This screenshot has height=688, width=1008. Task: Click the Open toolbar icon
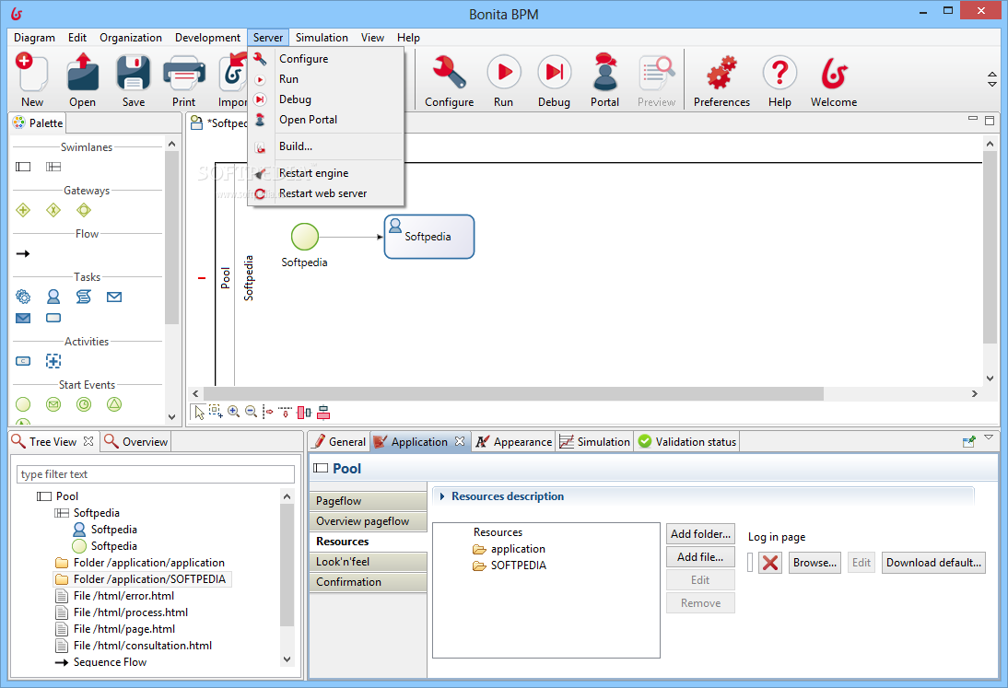point(82,79)
